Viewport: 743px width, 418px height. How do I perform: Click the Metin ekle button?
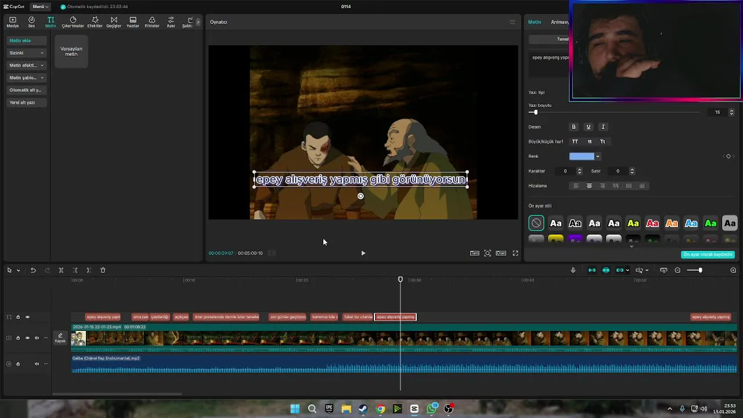[27, 41]
